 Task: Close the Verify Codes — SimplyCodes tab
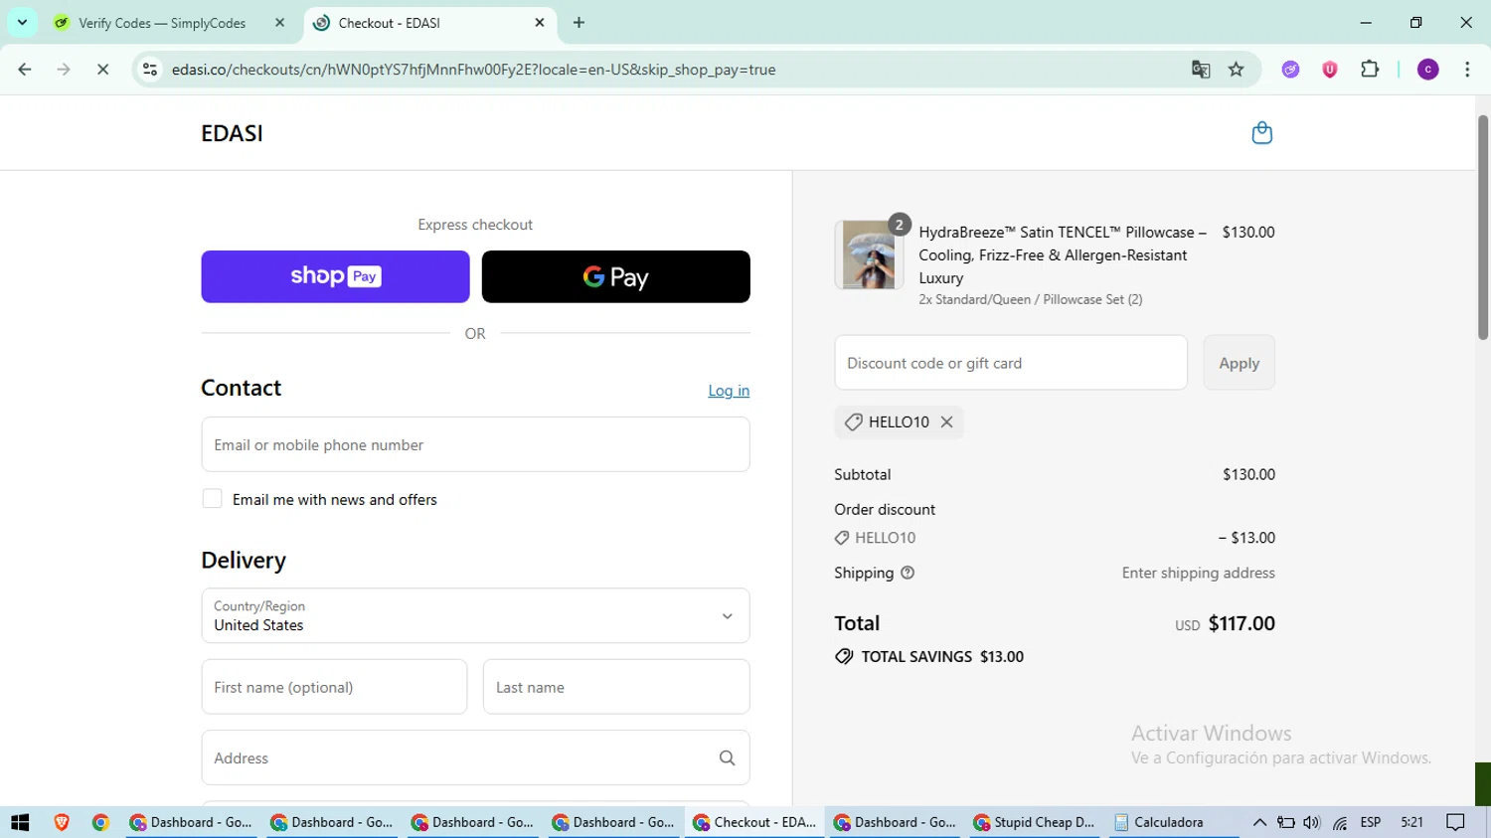pyautogui.click(x=279, y=23)
